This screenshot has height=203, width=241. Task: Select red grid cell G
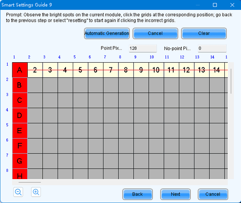pos(20,161)
